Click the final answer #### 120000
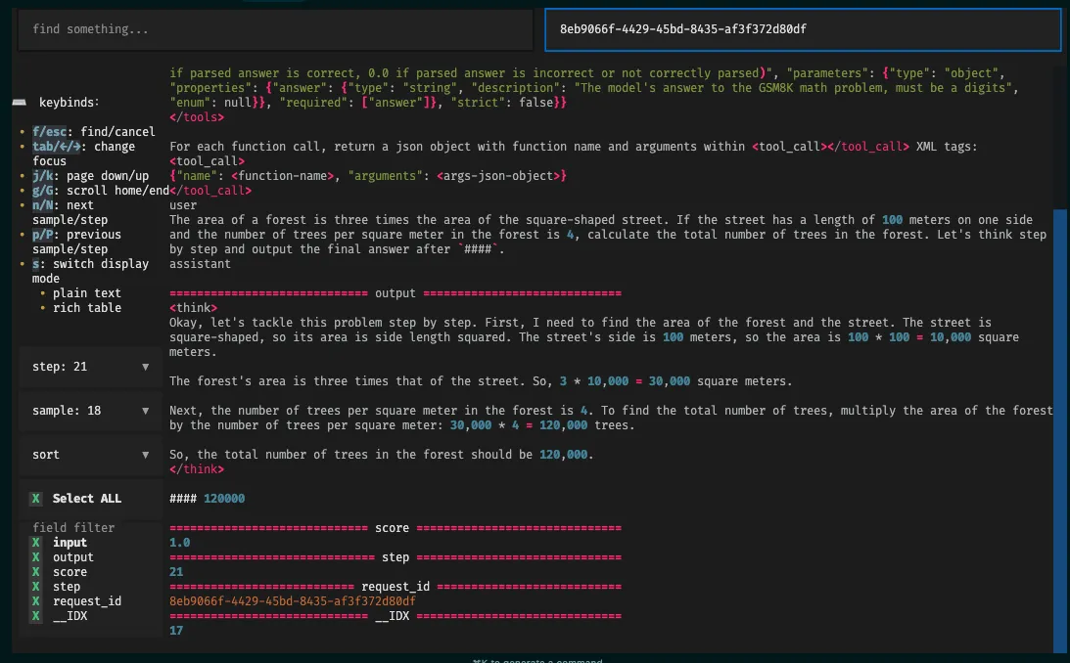The width and height of the screenshot is (1070, 663). 207,499
